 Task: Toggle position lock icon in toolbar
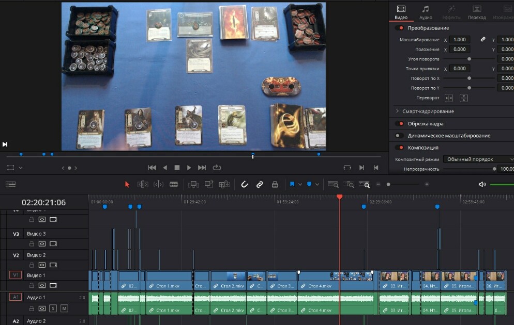click(275, 184)
